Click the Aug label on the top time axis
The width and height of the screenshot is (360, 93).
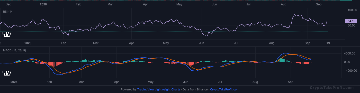click(284, 4)
